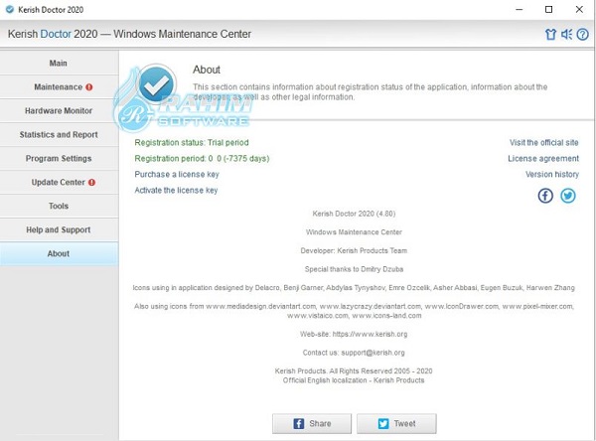The height and width of the screenshot is (441, 596).
Task: Open the round Twitter icon link
Action: 568,196
